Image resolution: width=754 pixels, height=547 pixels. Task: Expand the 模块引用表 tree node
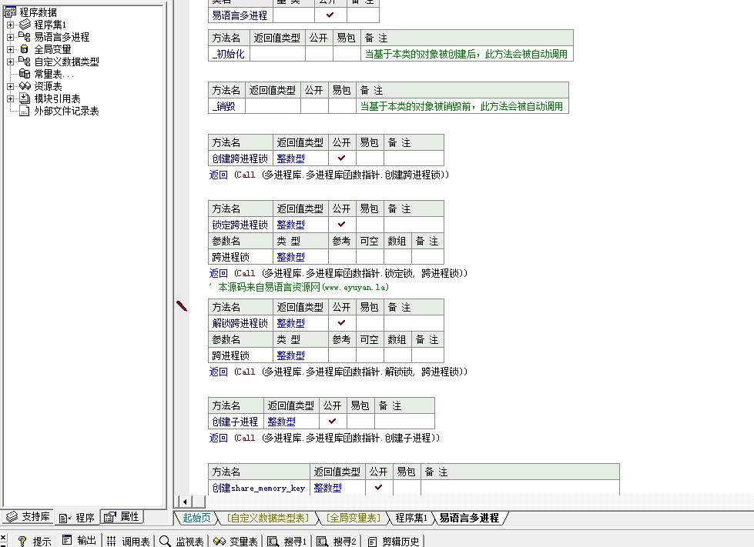[x=10, y=98]
